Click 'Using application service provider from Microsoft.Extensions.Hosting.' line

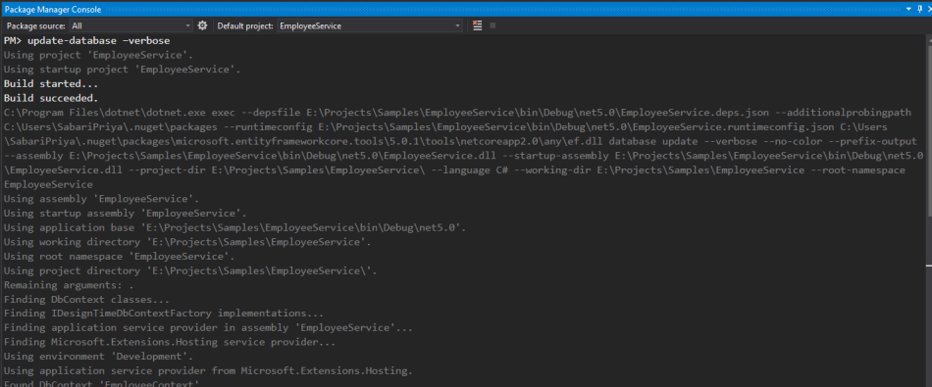[x=208, y=371]
